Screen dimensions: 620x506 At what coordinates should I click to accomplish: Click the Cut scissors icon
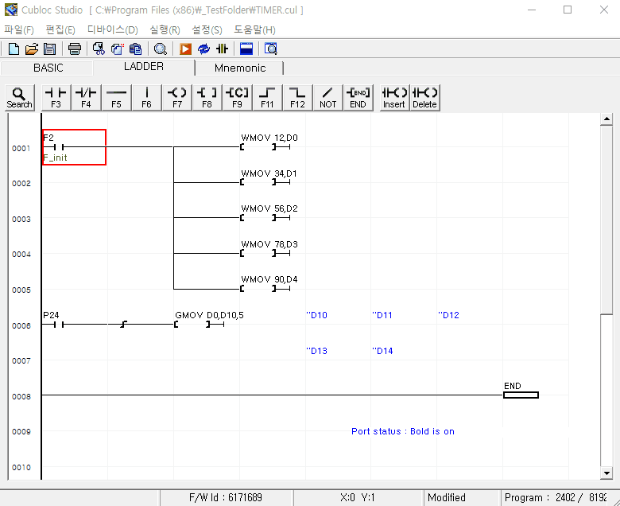99,49
